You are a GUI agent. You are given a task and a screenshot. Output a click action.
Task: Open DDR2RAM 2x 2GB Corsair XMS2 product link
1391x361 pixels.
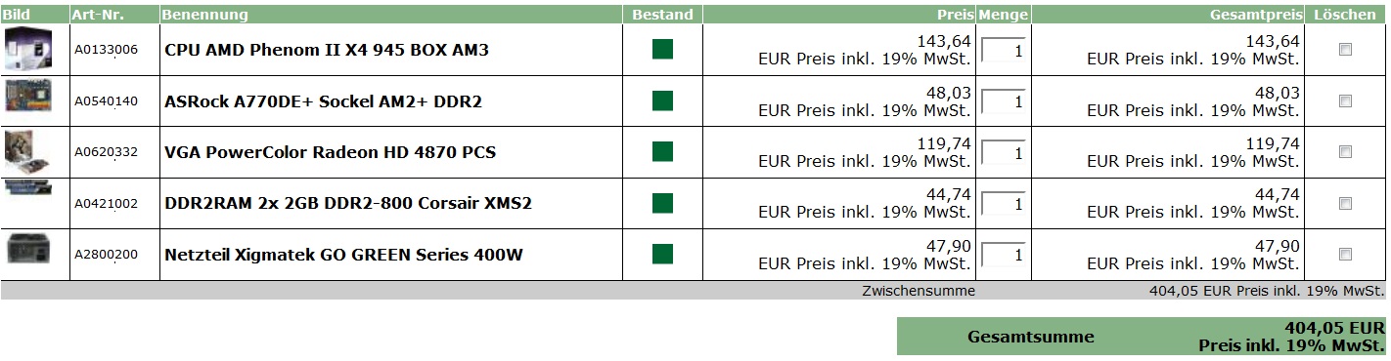(x=348, y=203)
